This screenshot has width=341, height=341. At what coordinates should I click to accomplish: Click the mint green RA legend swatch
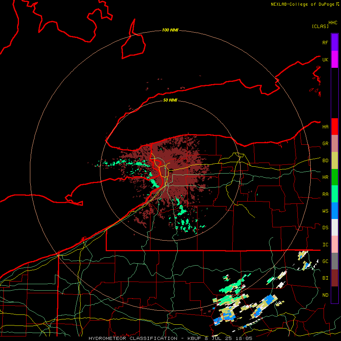point(335,194)
